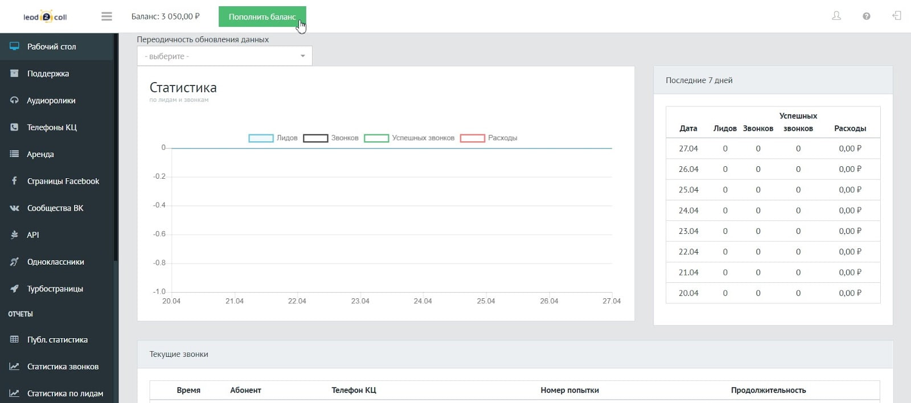The width and height of the screenshot is (911, 403).
Task: Click the logout icon
Action: click(x=896, y=16)
